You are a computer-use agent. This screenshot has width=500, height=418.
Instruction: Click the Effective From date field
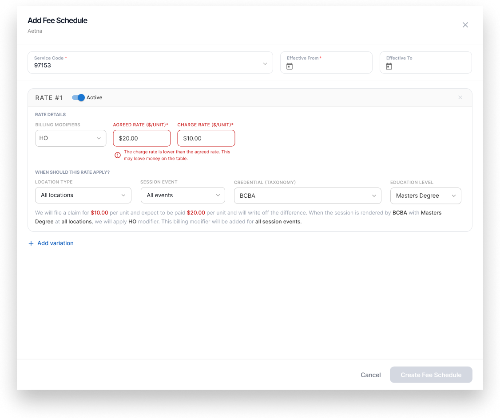tap(326, 63)
